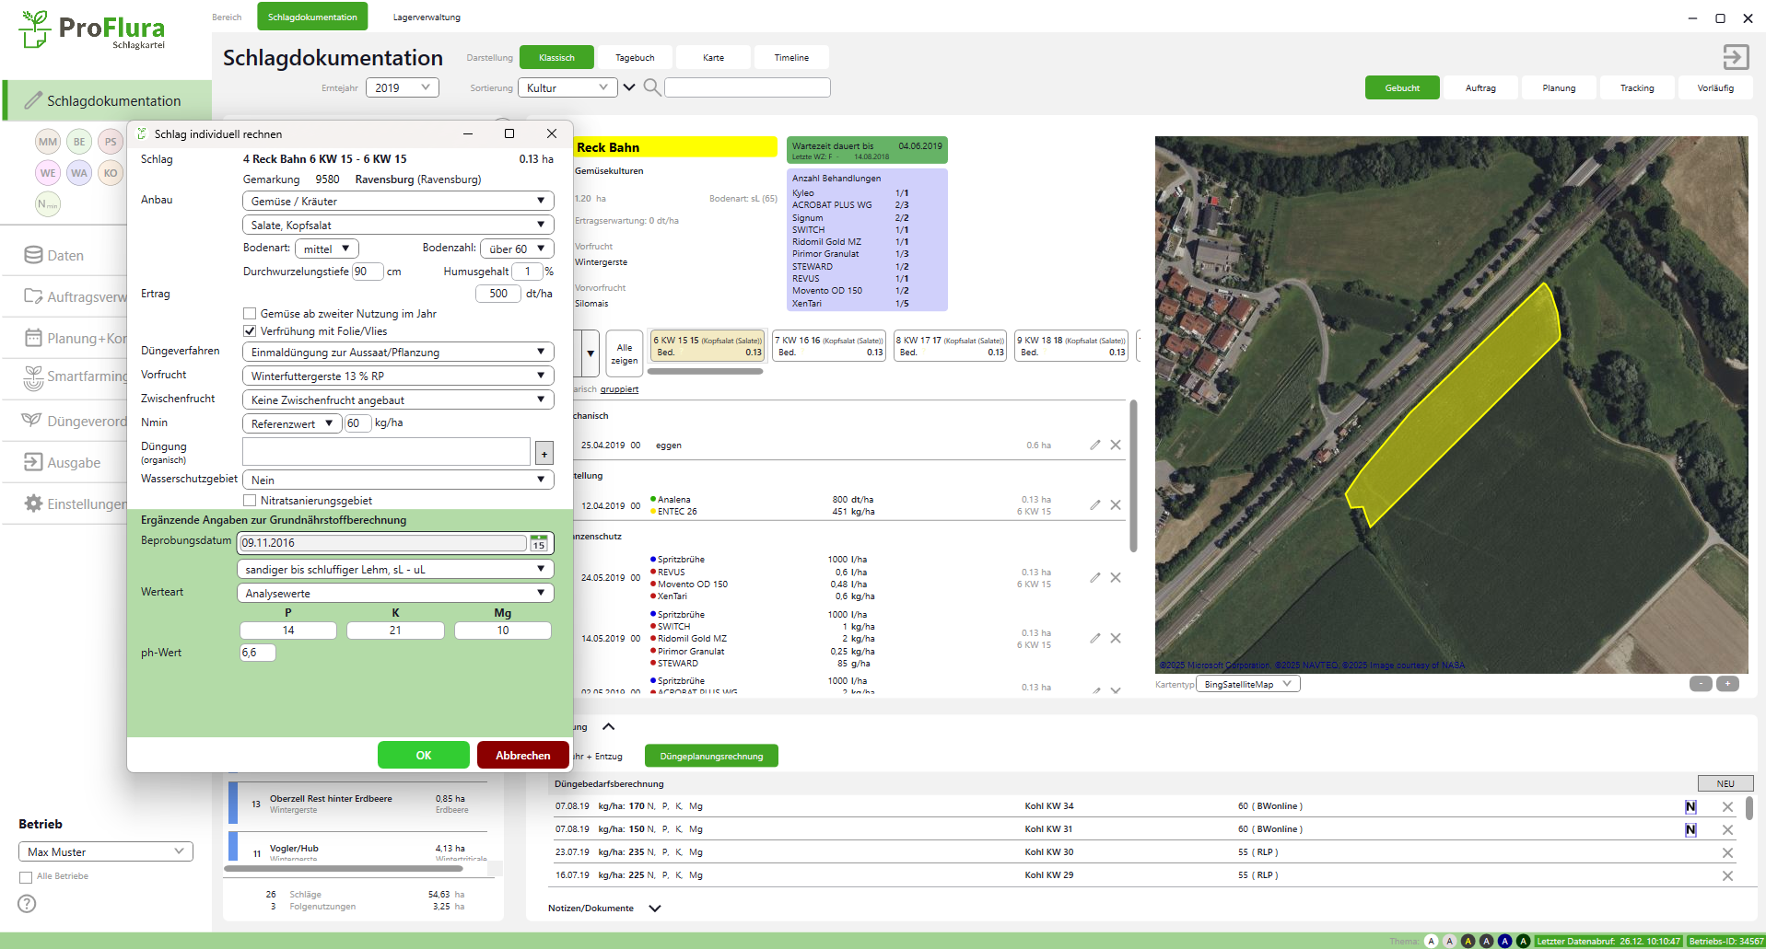Expand the Vorfrucht Winterfuttergerste dropdown
Viewport: 1766px width, 949px height.
coord(397,376)
